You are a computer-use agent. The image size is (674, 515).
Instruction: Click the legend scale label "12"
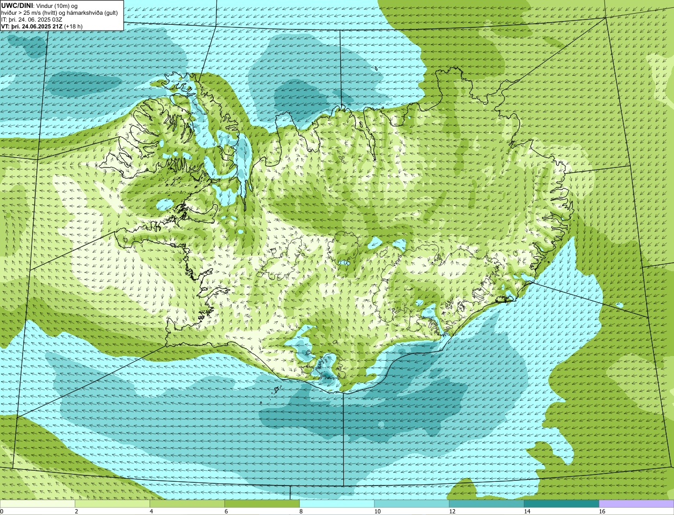pos(451,511)
